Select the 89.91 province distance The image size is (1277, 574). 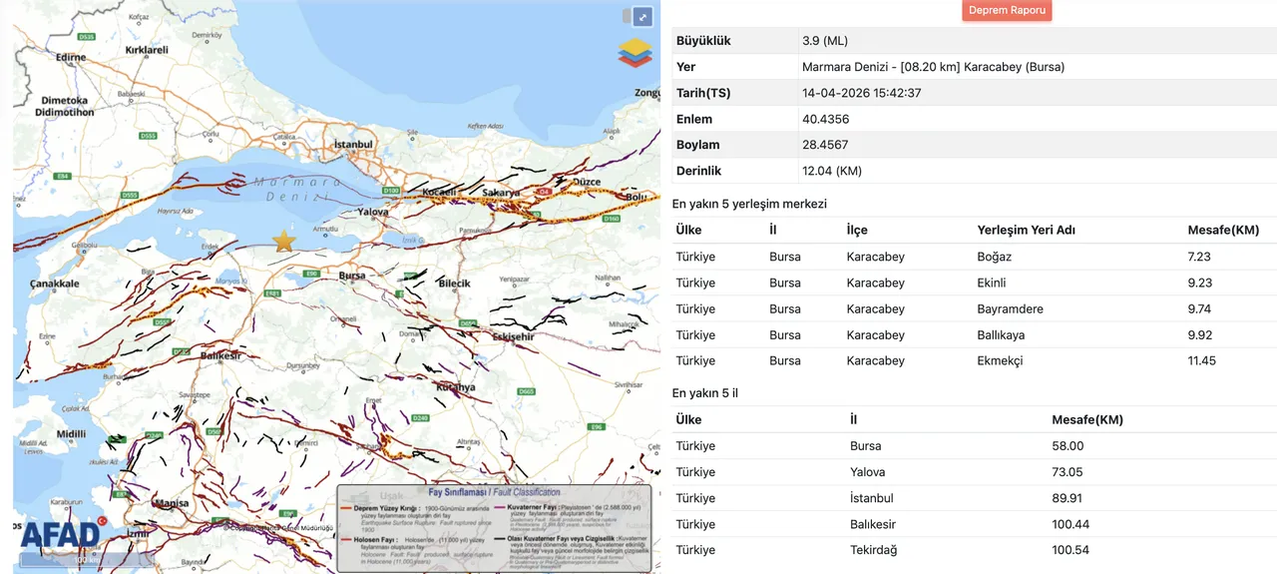pos(1067,498)
